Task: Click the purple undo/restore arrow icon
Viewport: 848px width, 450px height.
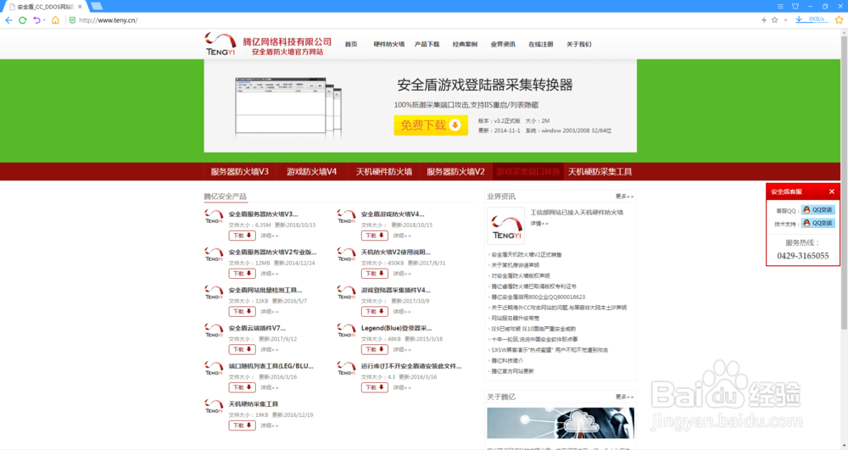Action: coord(36,20)
